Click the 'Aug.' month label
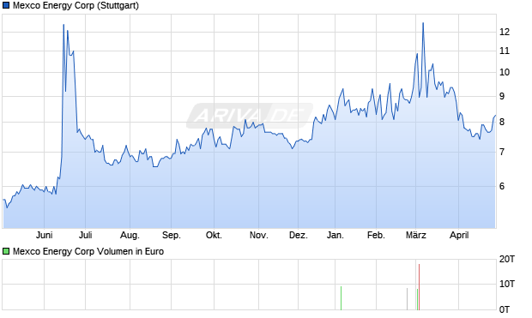Screen dimensions: 532x318 (x=130, y=235)
